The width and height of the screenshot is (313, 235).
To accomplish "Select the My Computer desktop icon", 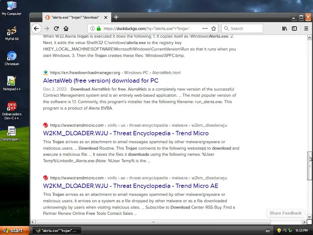I will [x=12, y=8].
